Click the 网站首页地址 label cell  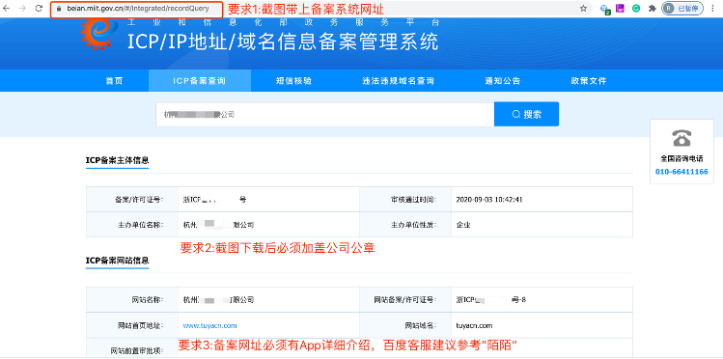pos(132,325)
